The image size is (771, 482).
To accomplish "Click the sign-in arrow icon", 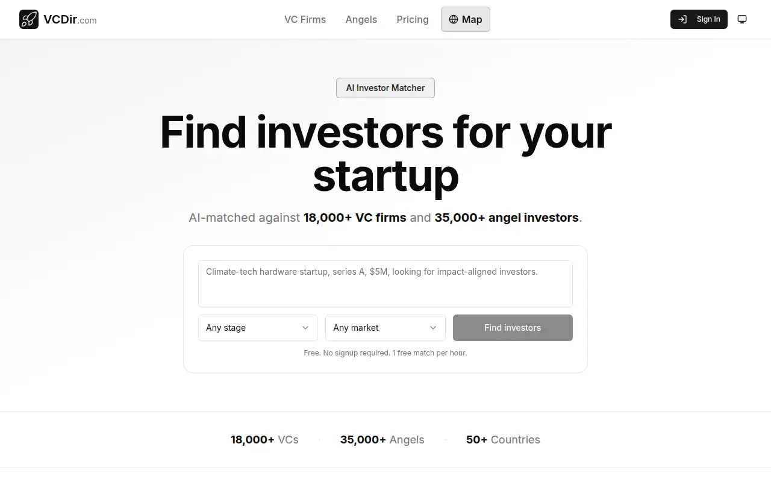I will [x=682, y=19].
